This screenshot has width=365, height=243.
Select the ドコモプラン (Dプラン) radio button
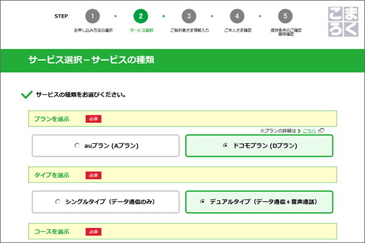click(x=225, y=146)
